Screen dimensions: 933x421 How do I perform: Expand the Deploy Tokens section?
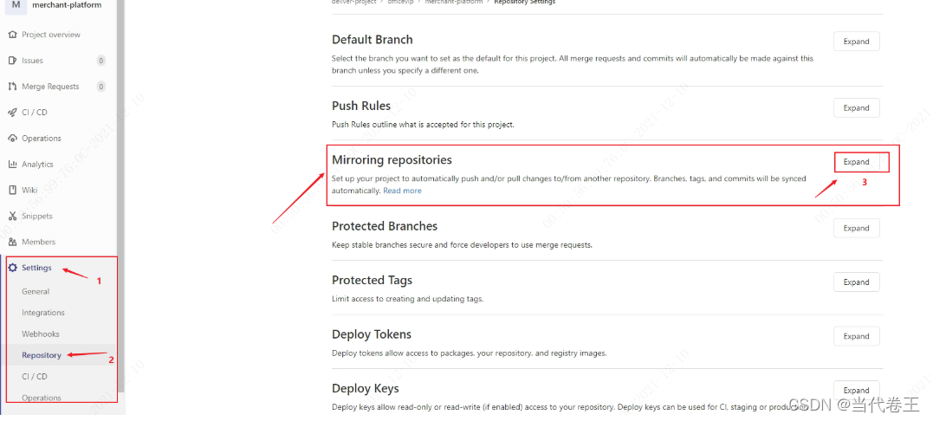coord(856,337)
